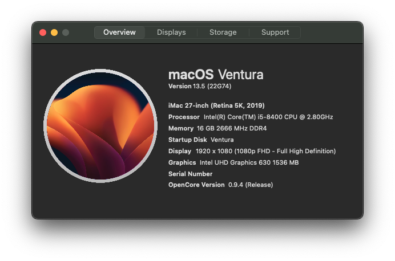
Task: Click the Memory 16 GB DDR4 line
Action: pyautogui.click(x=217, y=128)
